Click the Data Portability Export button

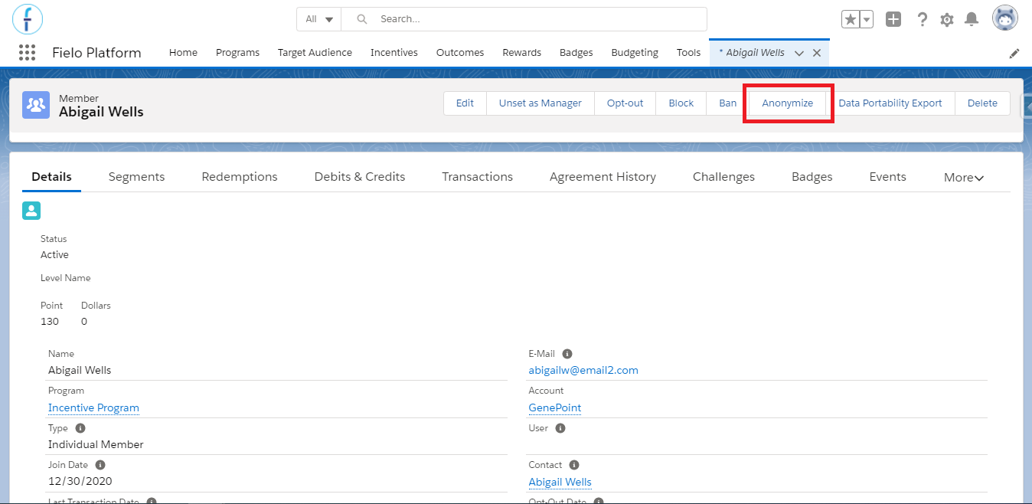[x=890, y=103]
